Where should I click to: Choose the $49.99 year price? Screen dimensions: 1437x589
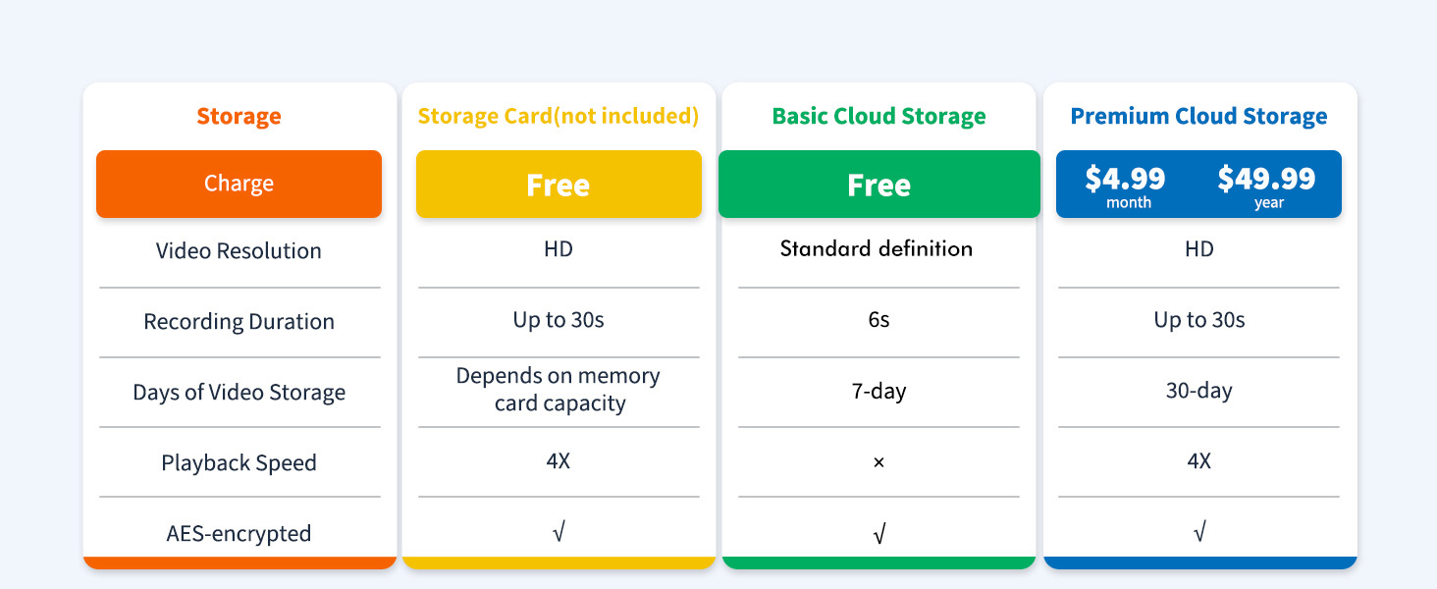tap(1267, 185)
